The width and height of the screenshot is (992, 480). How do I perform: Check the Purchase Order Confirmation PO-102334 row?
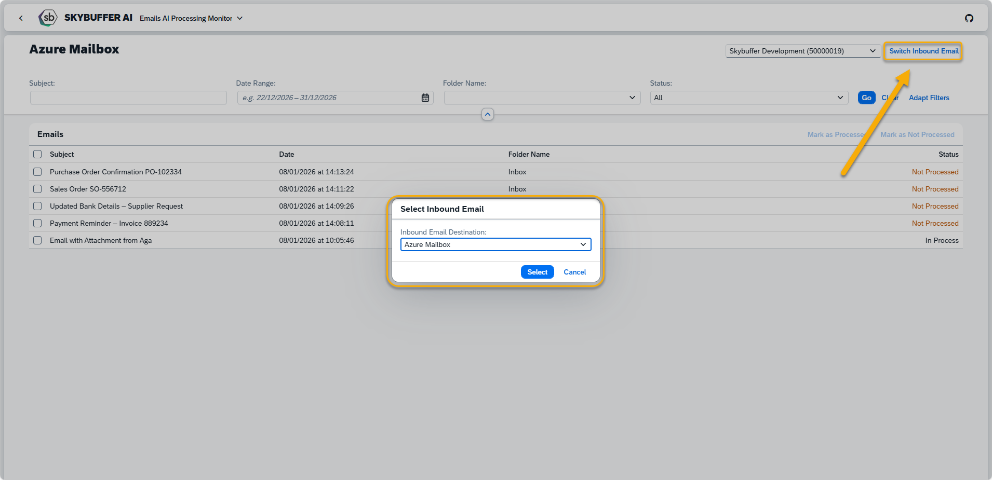pos(37,172)
